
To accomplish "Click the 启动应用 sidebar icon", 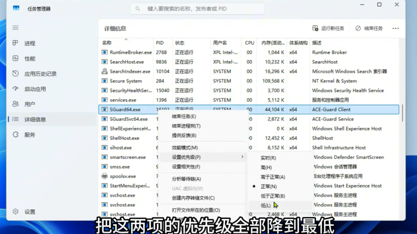I will pyautogui.click(x=15, y=89).
